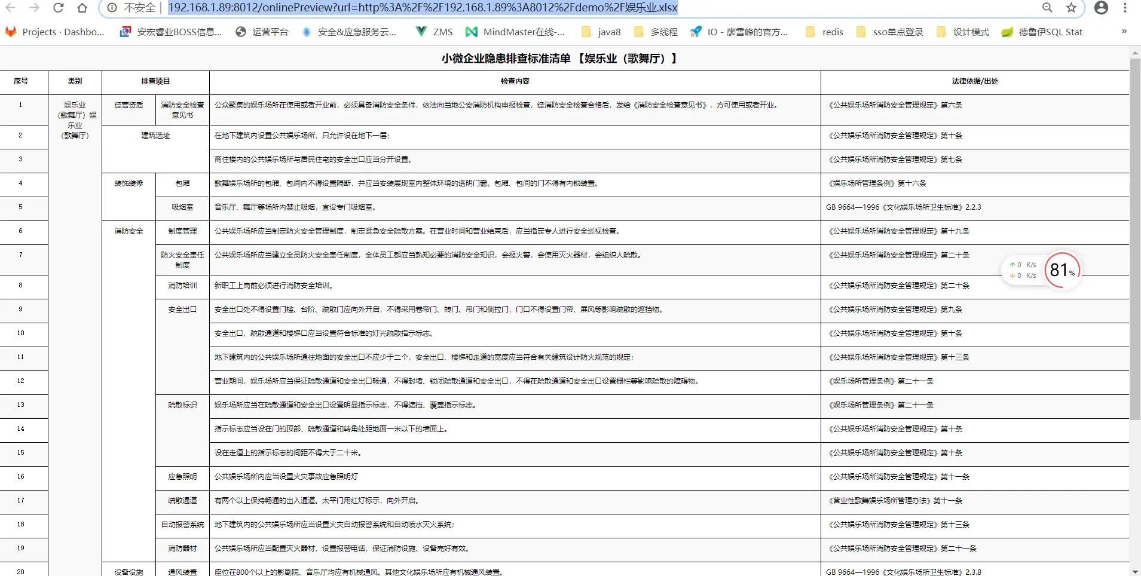Open the 设计模式 bookmark folder
This screenshot has height=576, width=1141.
point(963,32)
